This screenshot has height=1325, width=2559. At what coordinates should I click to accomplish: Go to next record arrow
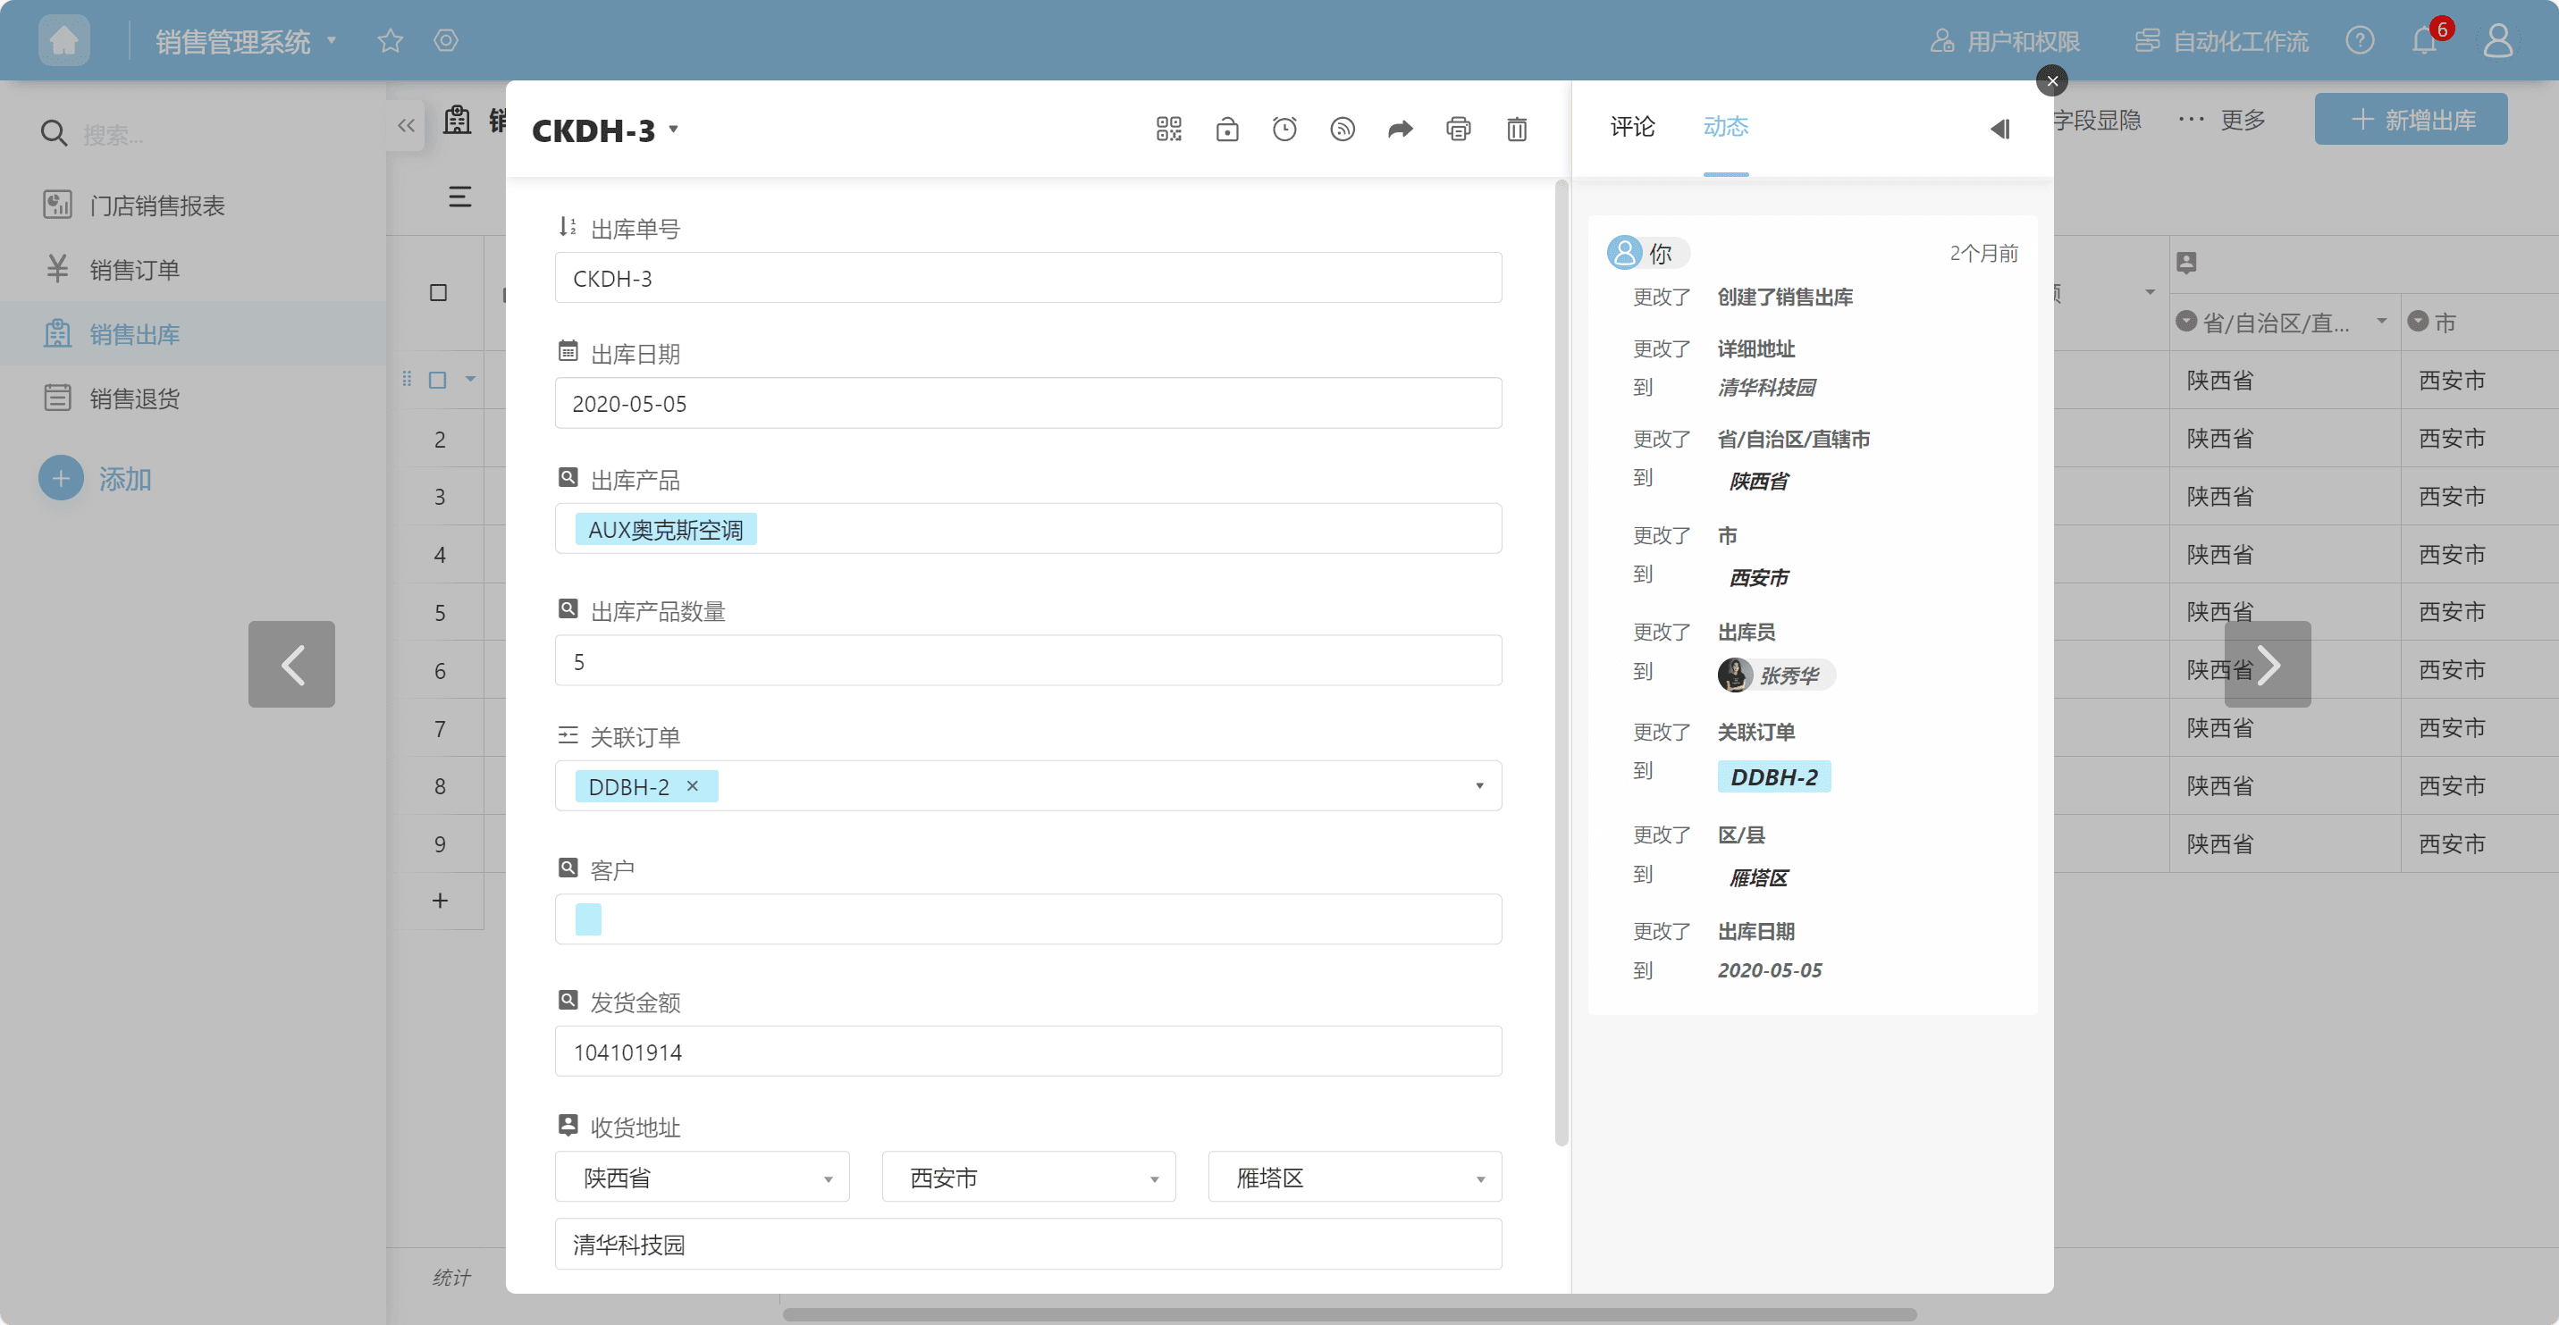[2268, 665]
